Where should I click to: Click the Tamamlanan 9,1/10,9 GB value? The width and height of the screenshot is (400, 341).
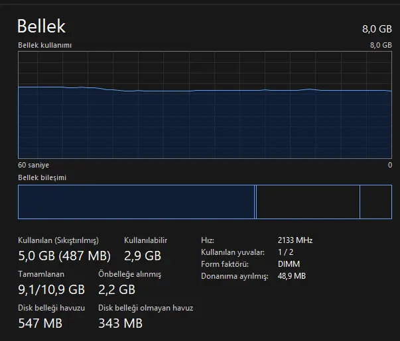tap(51, 289)
